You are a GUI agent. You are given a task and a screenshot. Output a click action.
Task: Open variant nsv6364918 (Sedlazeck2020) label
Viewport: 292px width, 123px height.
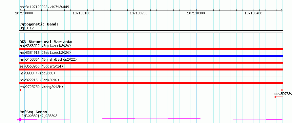(x=45, y=53)
